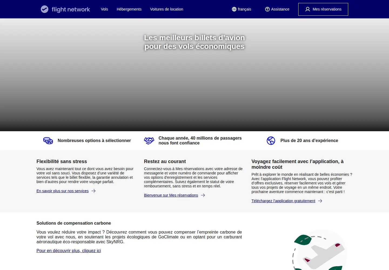Open the Vols menu item

[x=105, y=9]
